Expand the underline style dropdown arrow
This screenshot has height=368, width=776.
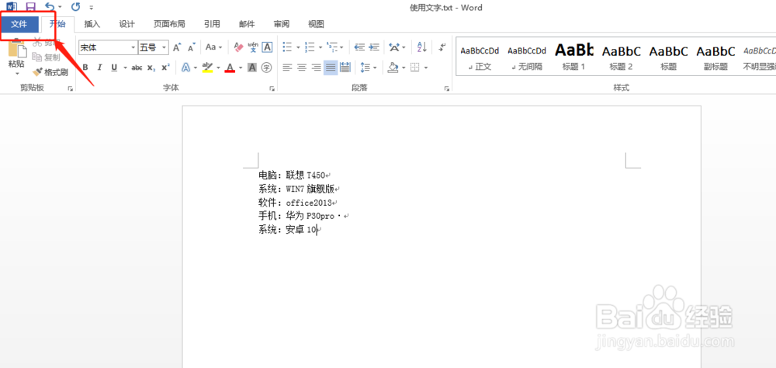point(125,68)
